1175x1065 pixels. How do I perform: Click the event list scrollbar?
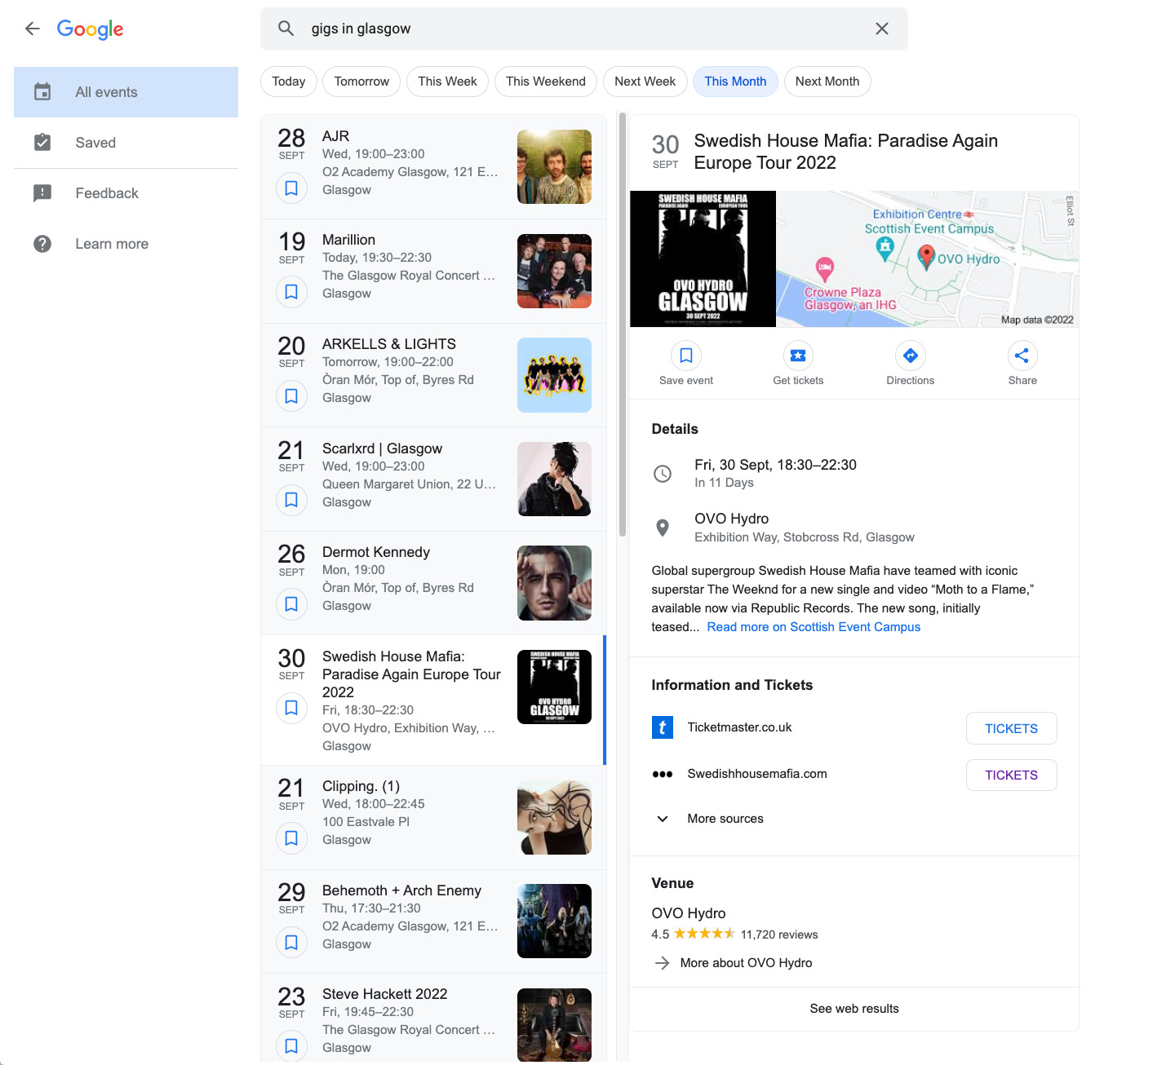[623, 326]
